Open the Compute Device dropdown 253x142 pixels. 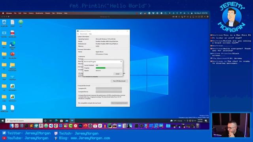[109, 92]
